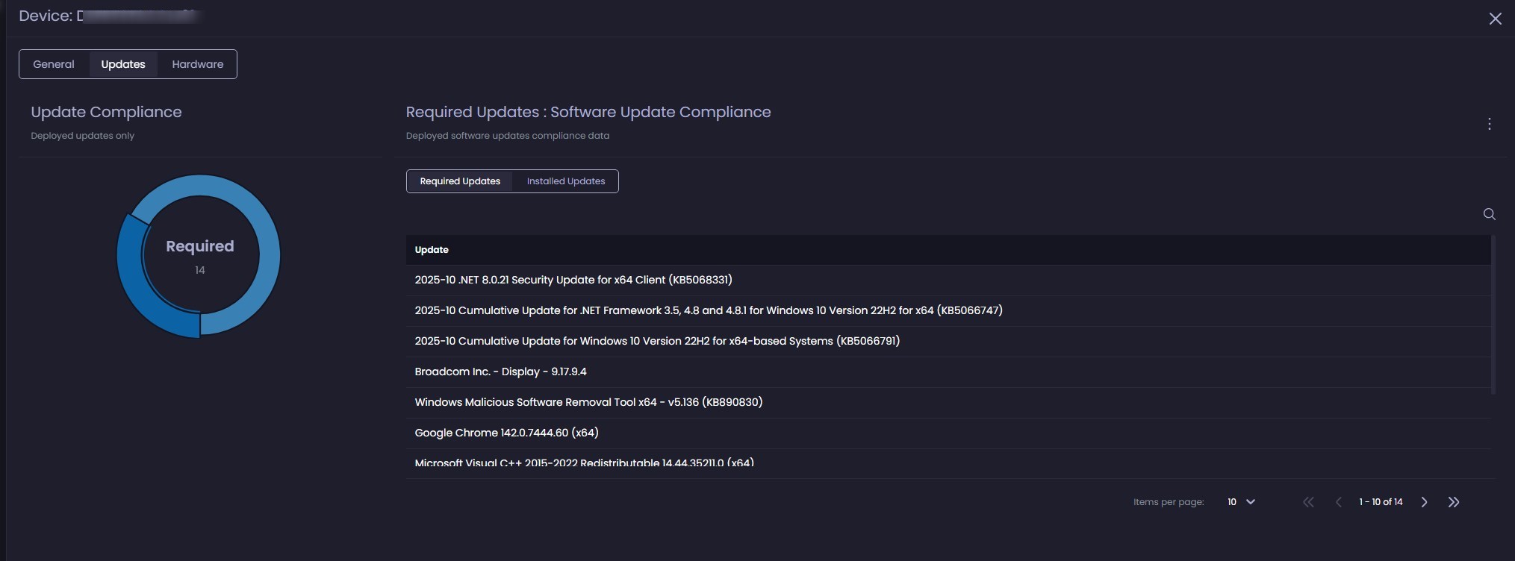Switch to the General tab
The width and height of the screenshot is (1515, 561).
point(54,64)
